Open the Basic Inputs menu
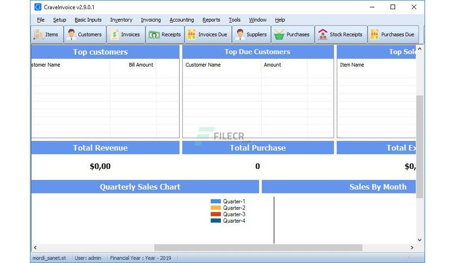The image size is (455, 263). point(88,20)
